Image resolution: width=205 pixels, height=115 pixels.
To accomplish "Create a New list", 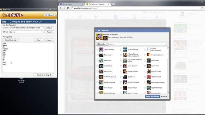I will (x=38, y=40).
